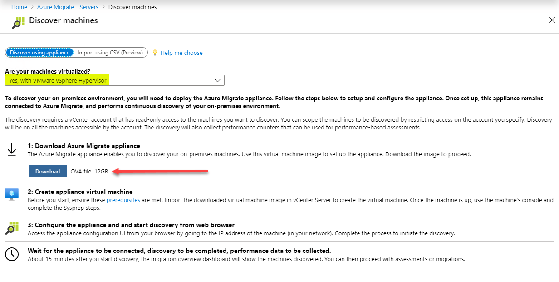Open the Help me choose link

[x=181, y=53]
